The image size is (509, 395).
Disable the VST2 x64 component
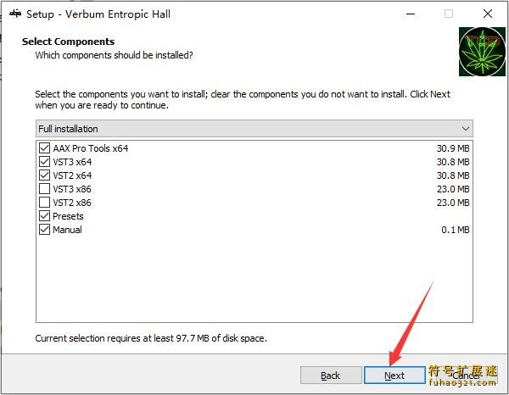45,175
